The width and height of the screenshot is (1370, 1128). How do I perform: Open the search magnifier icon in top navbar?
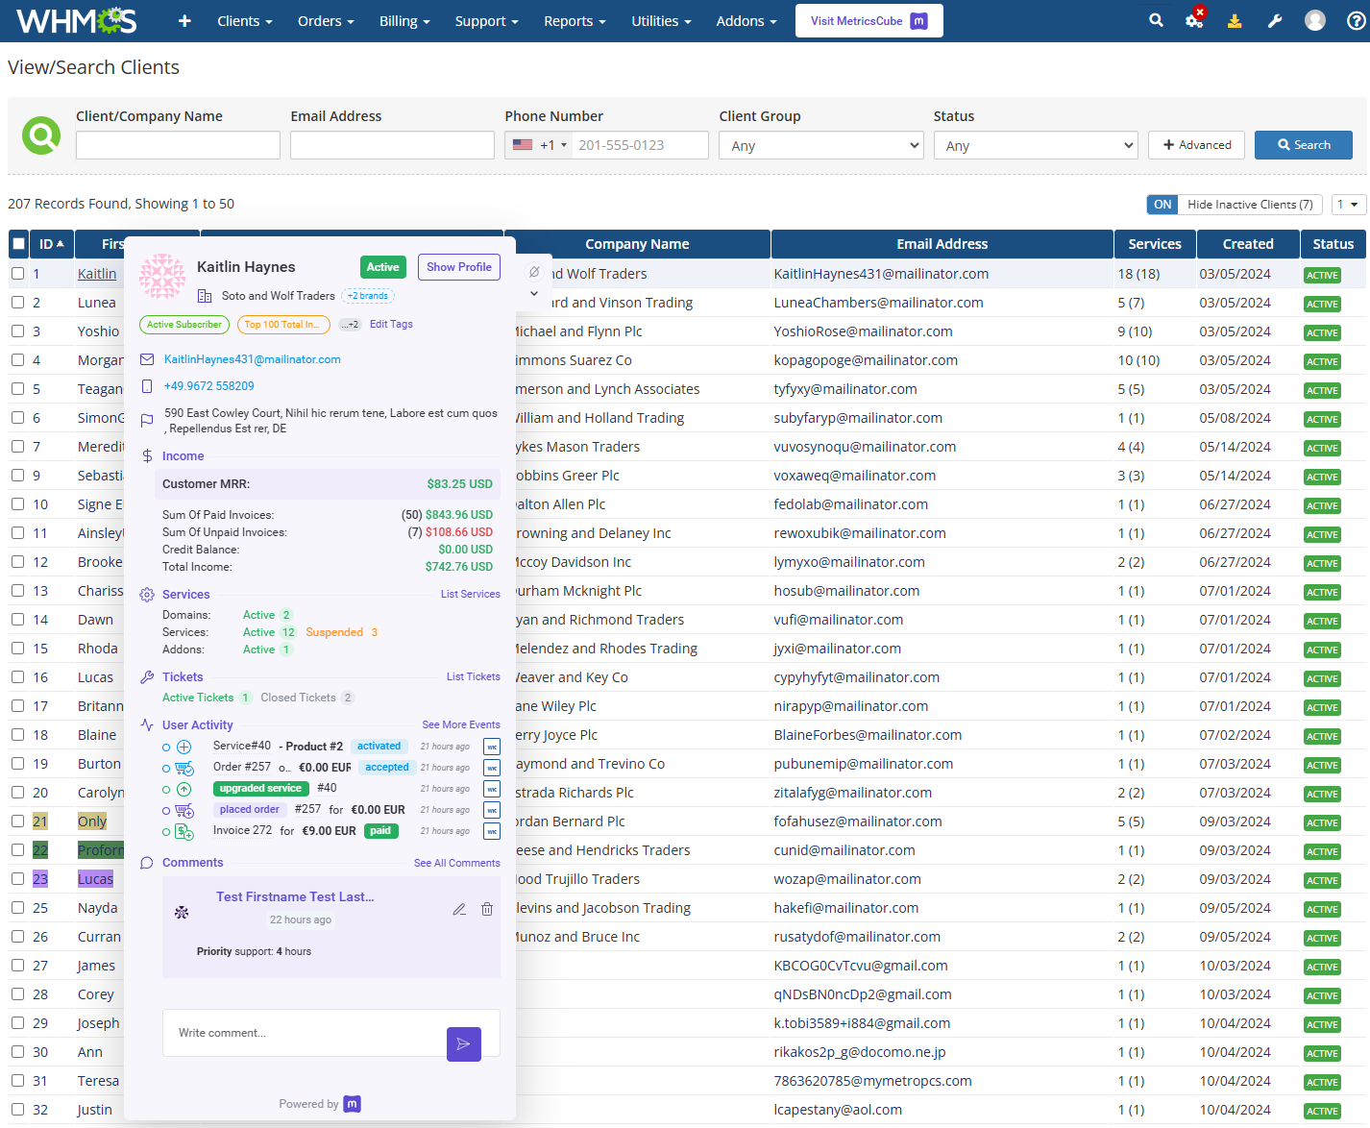coord(1156,20)
